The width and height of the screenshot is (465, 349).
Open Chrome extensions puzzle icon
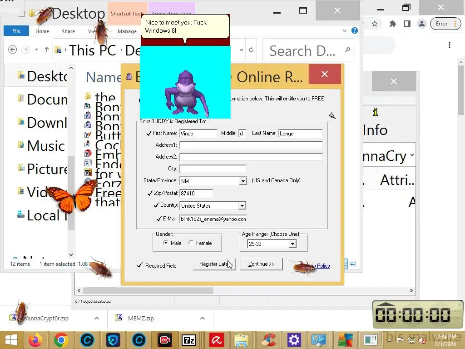pos(393,24)
